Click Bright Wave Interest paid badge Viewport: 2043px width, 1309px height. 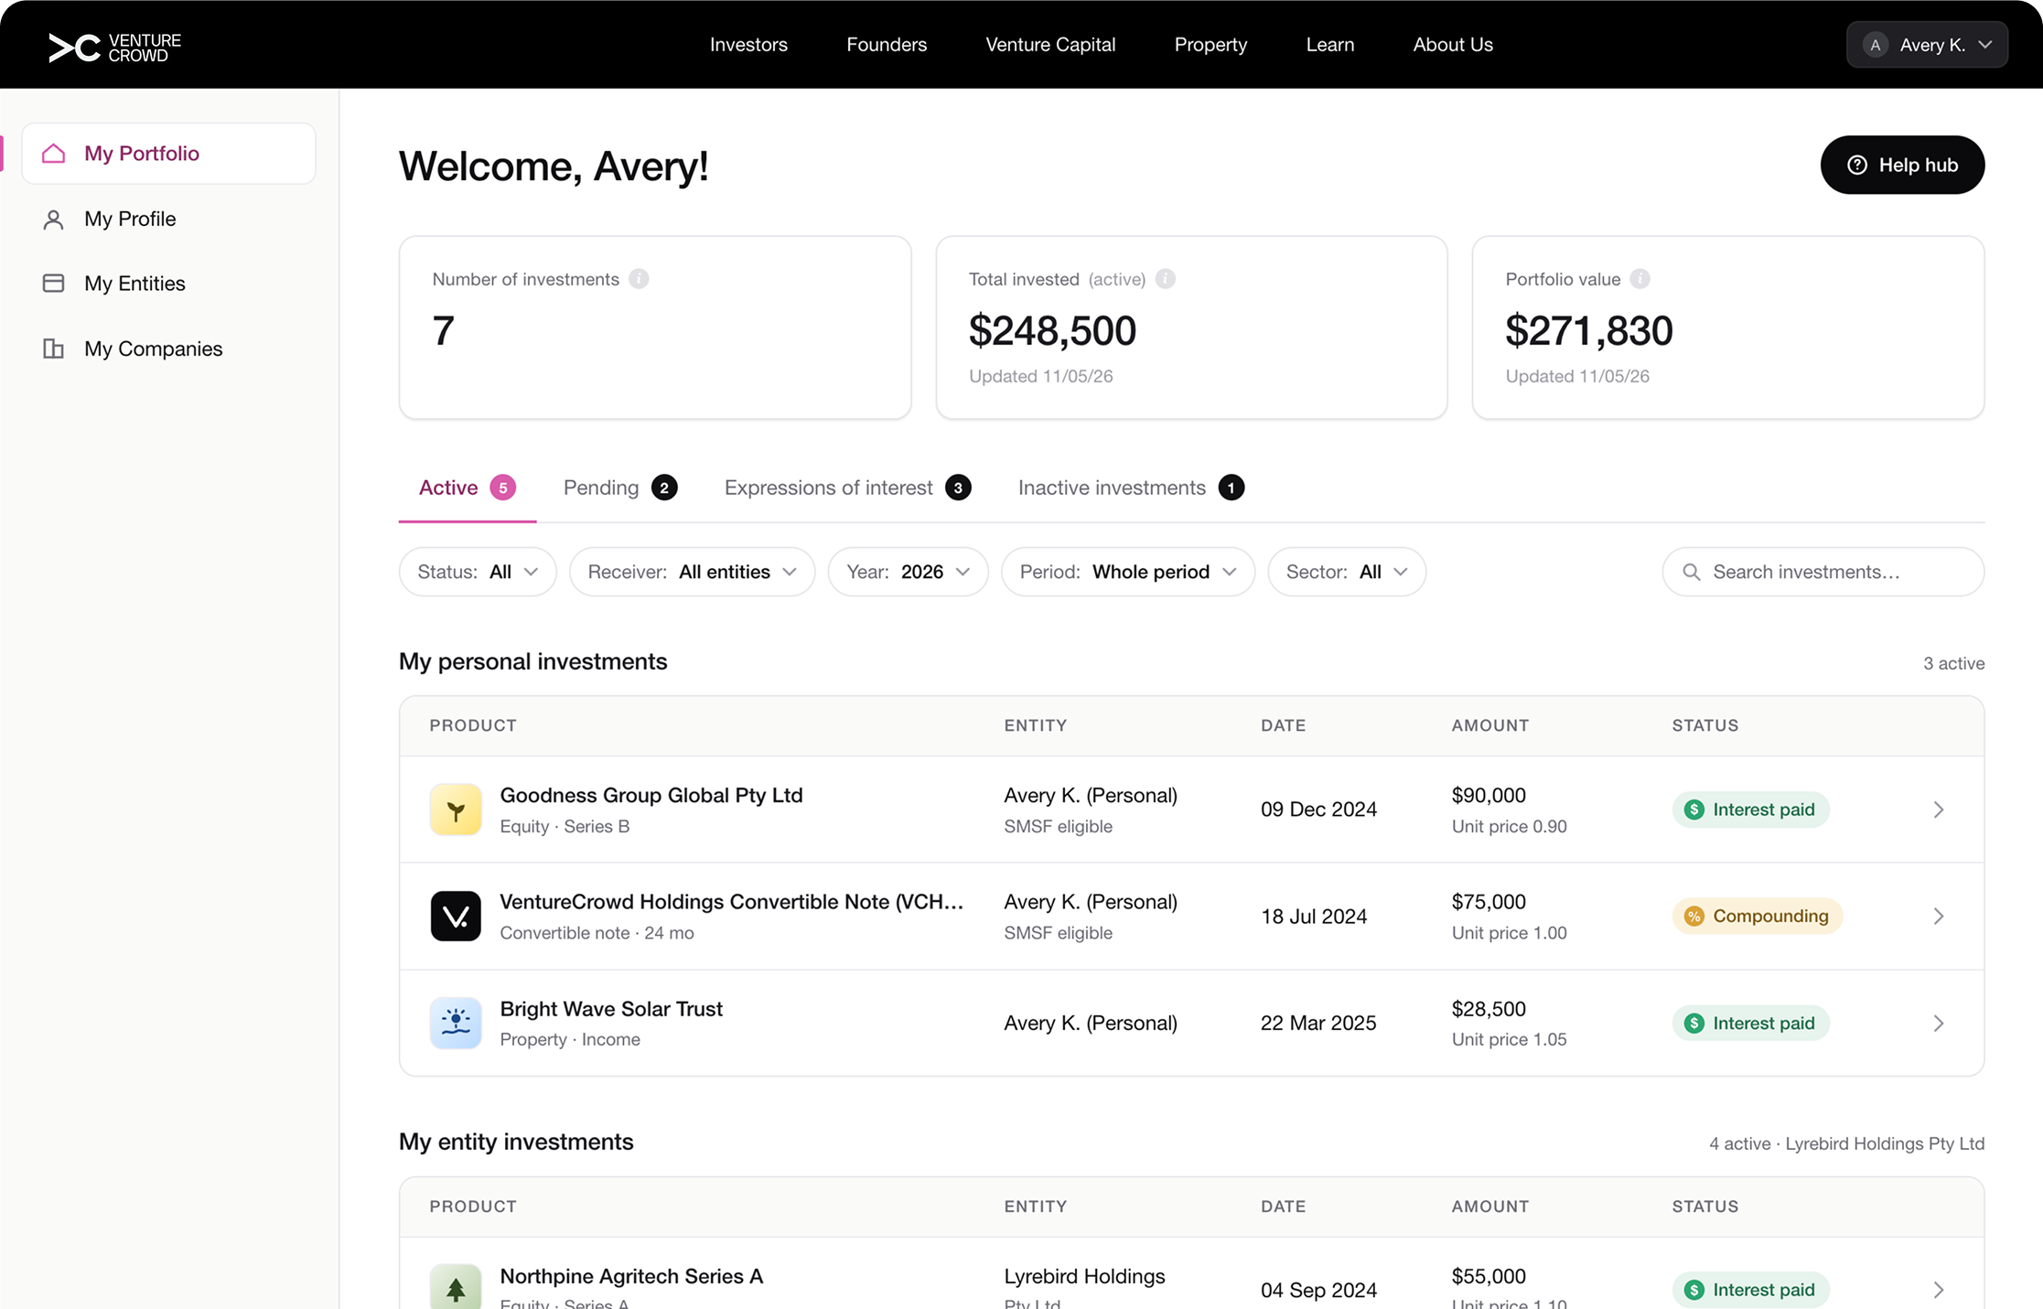pyautogui.click(x=1750, y=1023)
